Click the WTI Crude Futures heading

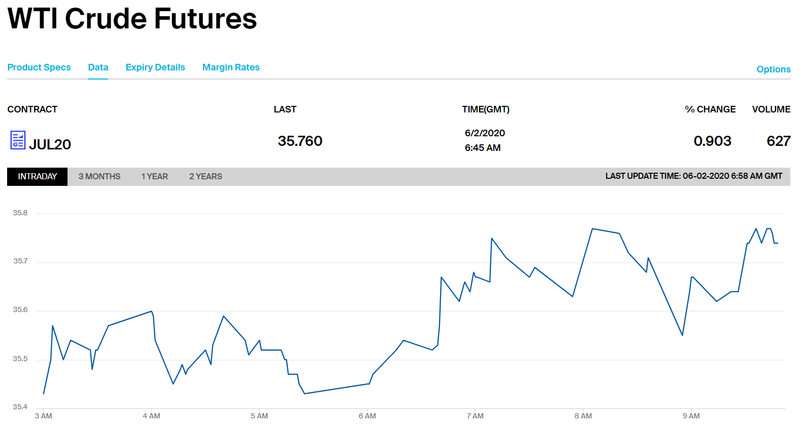coord(132,19)
